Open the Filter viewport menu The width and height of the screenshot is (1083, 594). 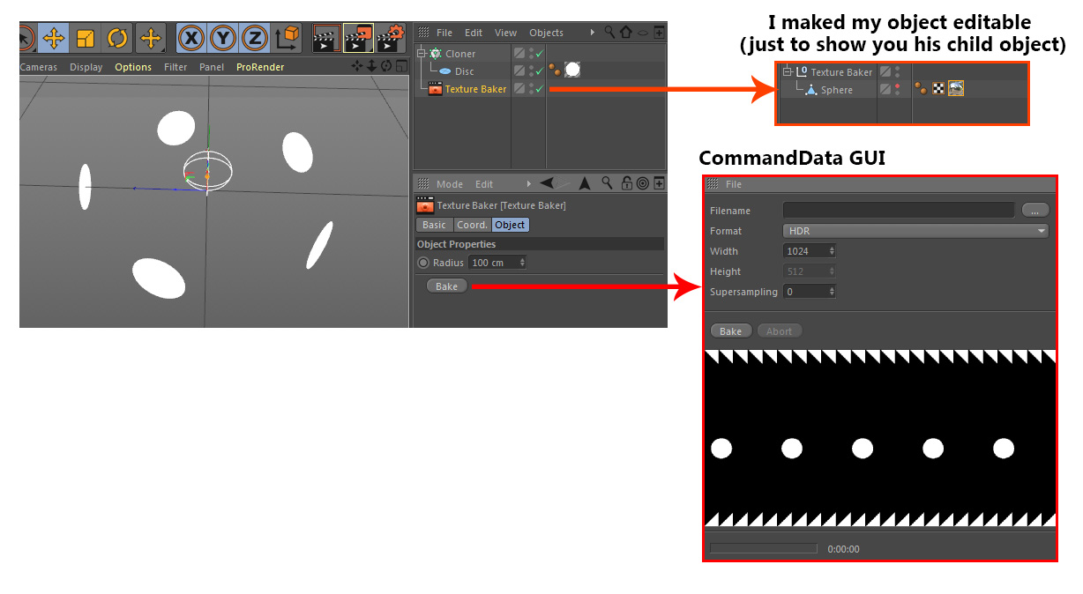coord(176,67)
